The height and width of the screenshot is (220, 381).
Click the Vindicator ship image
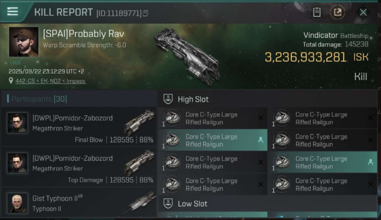click(188, 56)
